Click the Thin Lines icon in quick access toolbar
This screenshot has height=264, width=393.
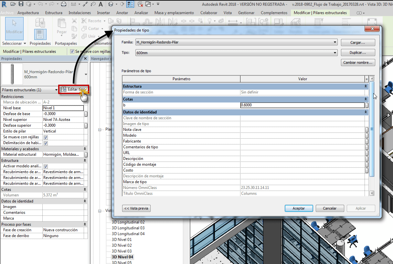coord(131,4)
